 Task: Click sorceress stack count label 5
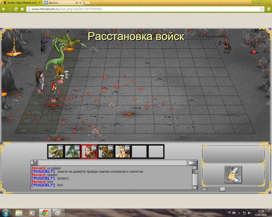[x=39, y=91]
